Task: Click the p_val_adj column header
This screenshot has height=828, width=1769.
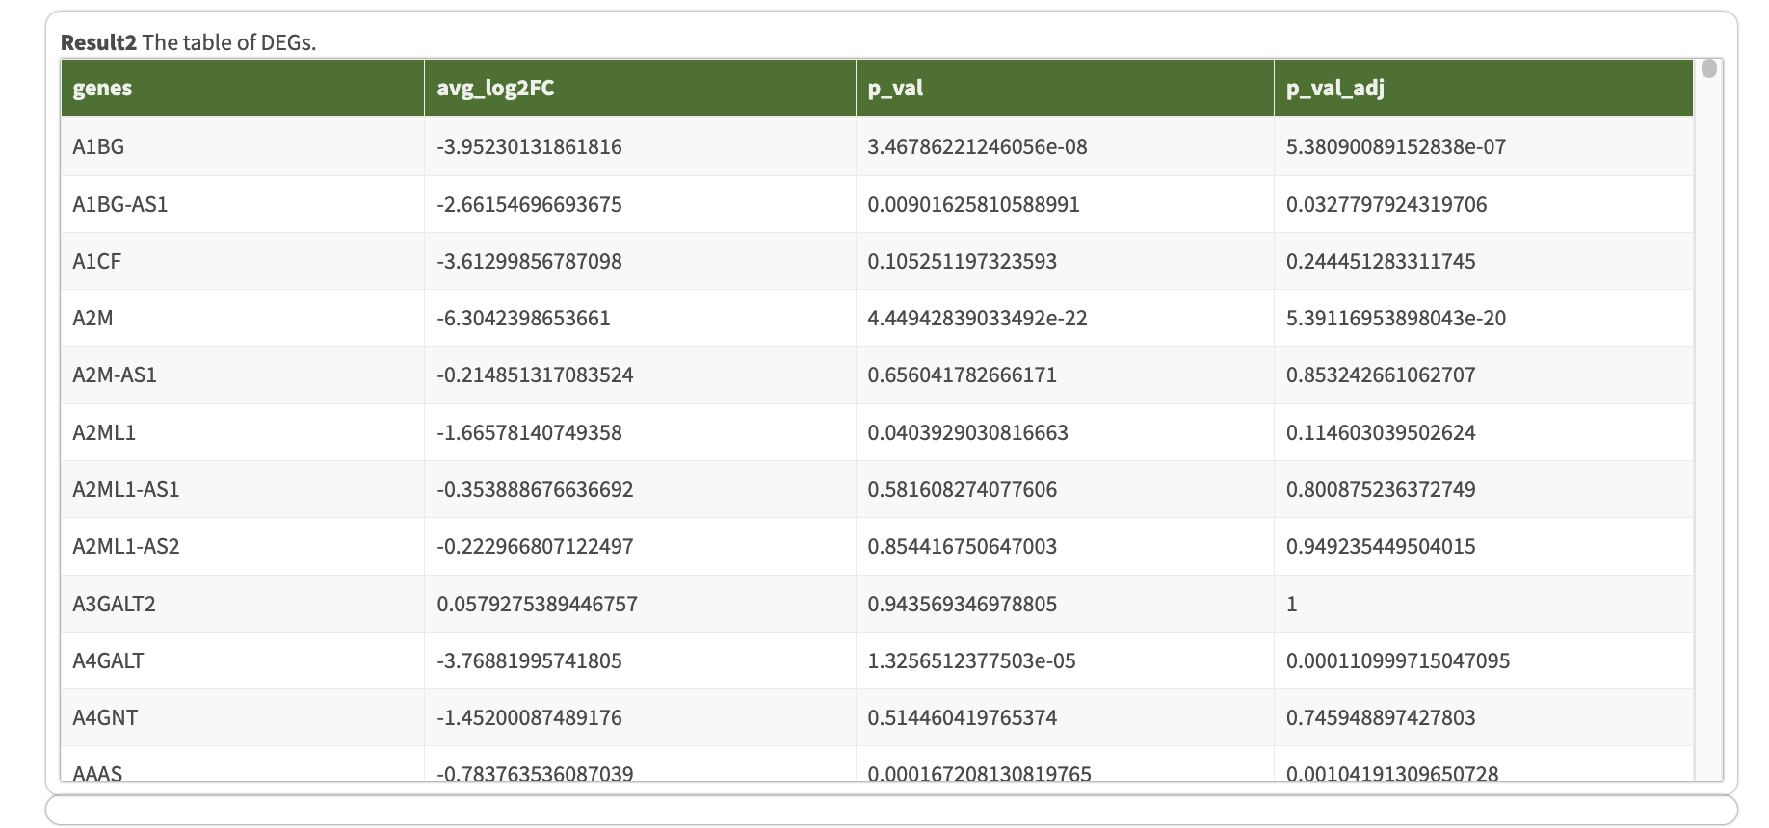Action: pyautogui.click(x=1334, y=88)
